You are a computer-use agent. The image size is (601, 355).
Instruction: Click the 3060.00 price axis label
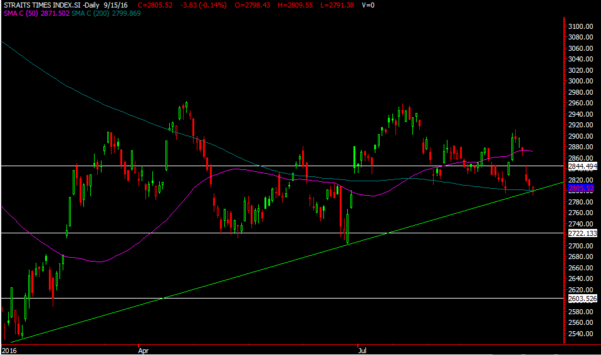(x=581, y=48)
